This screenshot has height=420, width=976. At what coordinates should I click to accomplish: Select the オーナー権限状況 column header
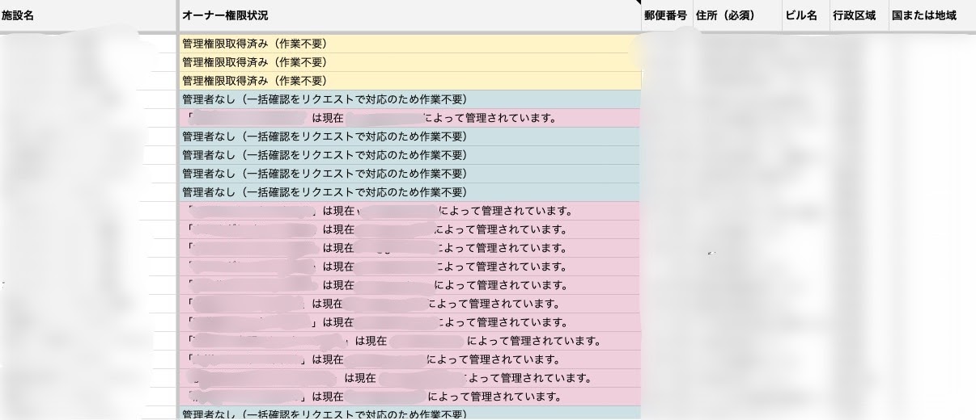coord(409,15)
